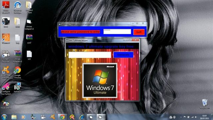Screen dimensions: 213x120
Task: Launch Windows Media Player from the taskbar
Action: [23, 117]
